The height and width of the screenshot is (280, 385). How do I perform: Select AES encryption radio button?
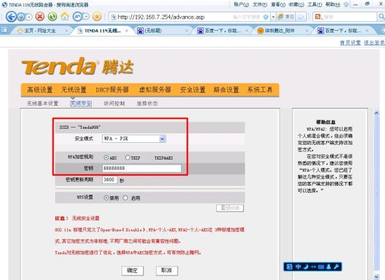point(105,157)
